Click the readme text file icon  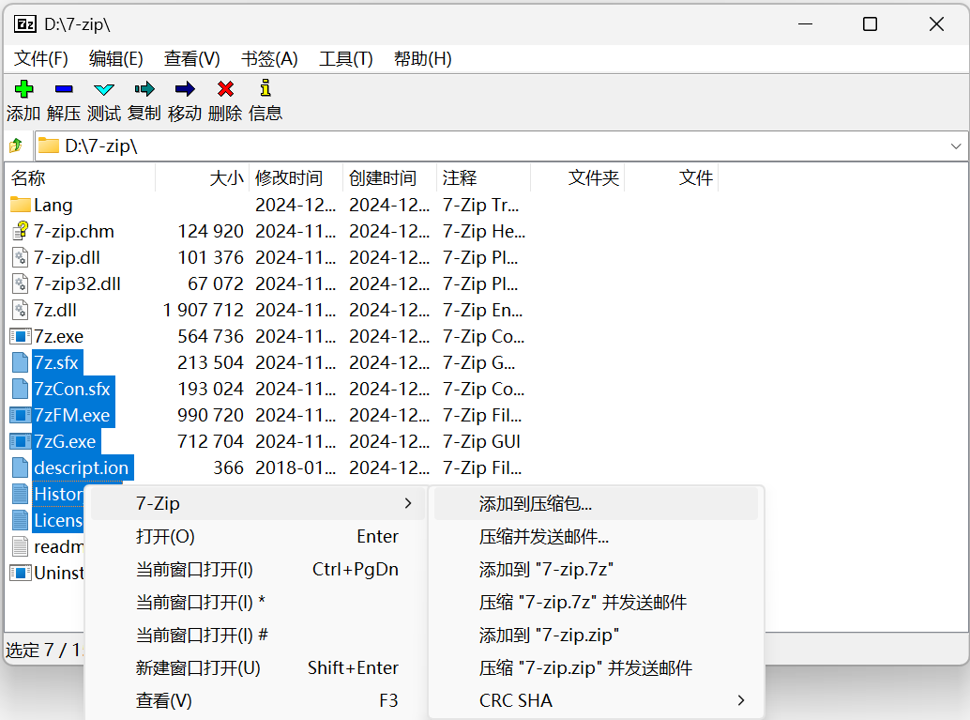click(x=21, y=546)
